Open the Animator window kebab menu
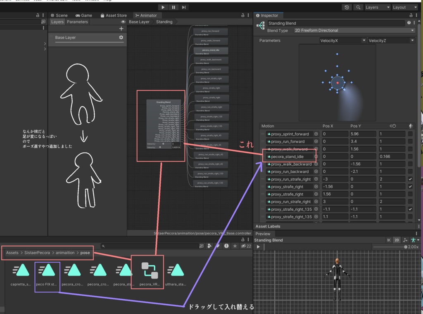The height and width of the screenshot is (314, 423). tap(248, 15)
